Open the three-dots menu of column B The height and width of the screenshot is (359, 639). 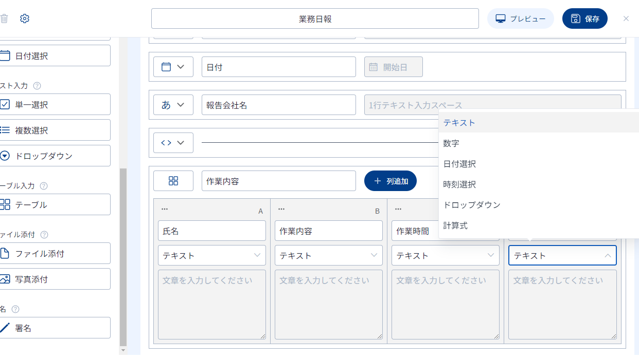coord(281,209)
